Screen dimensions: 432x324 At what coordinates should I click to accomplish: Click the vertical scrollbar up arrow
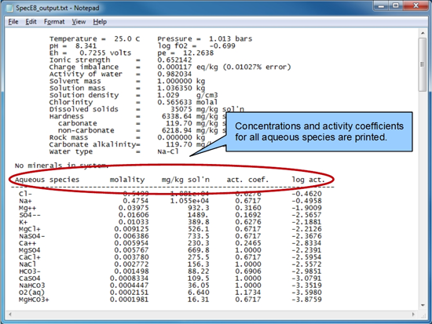[423, 33]
